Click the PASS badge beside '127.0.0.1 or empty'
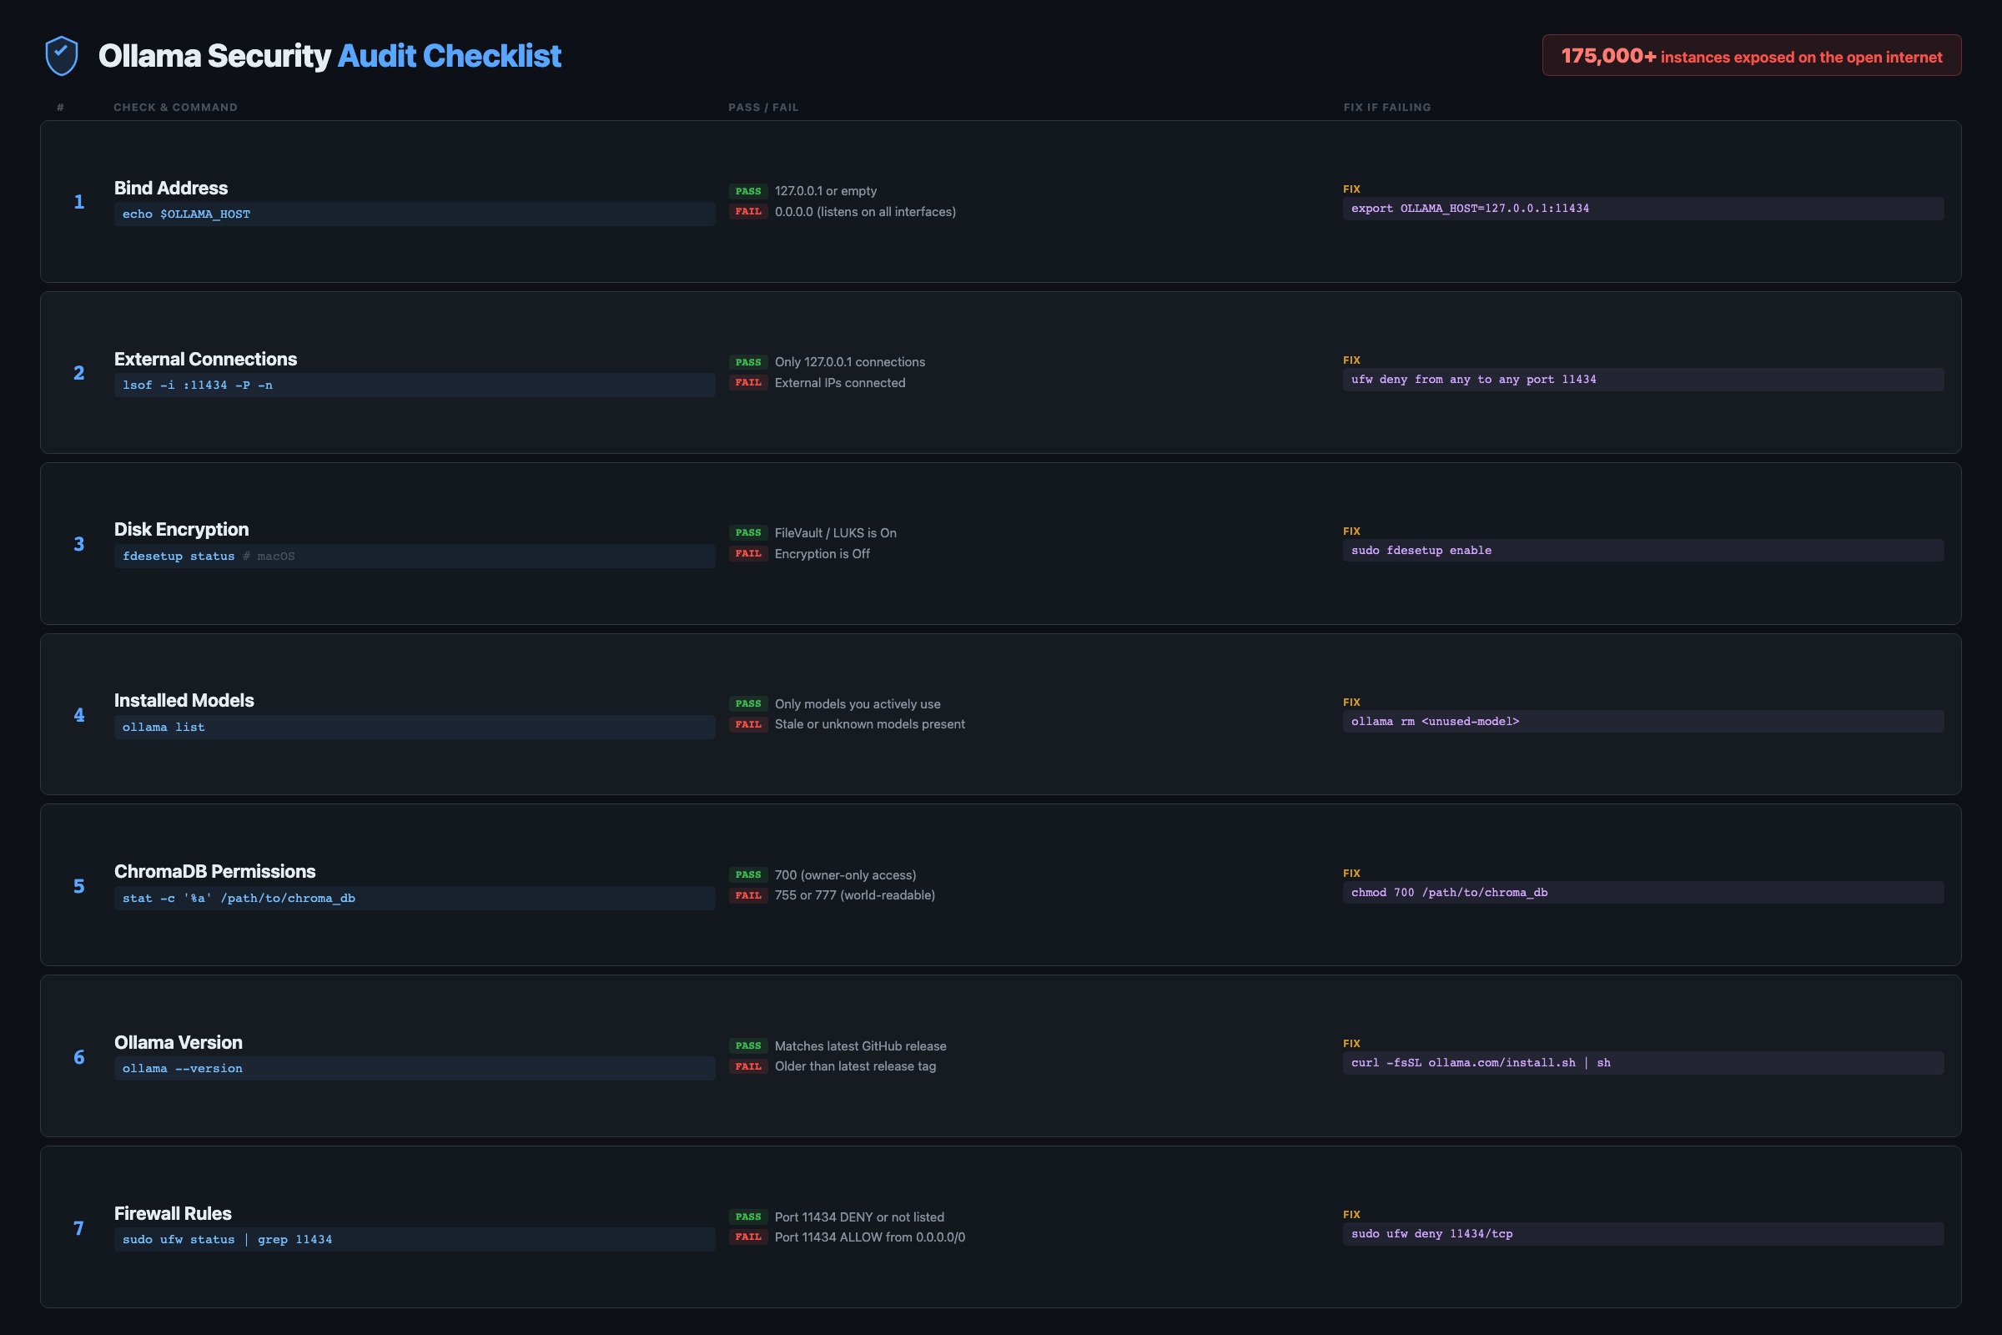The width and height of the screenshot is (2002, 1335). tap(748, 191)
